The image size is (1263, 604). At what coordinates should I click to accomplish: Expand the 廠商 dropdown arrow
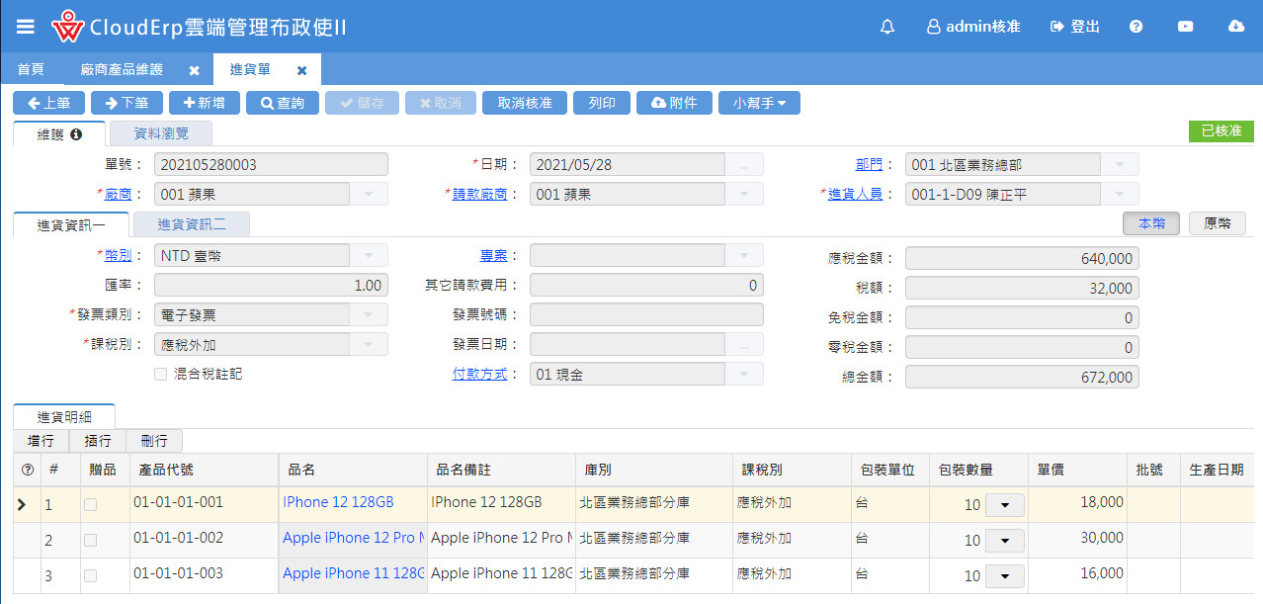click(369, 195)
